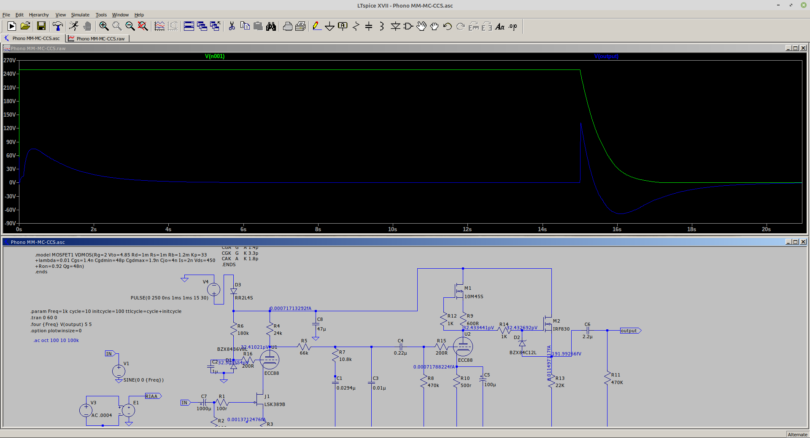This screenshot has width=810, height=438.
Task: Open the Hierarchy menu
Action: [x=39, y=15]
